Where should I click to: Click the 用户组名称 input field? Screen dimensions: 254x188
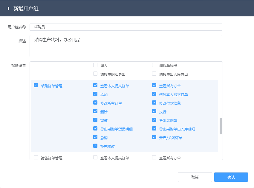click(126, 27)
